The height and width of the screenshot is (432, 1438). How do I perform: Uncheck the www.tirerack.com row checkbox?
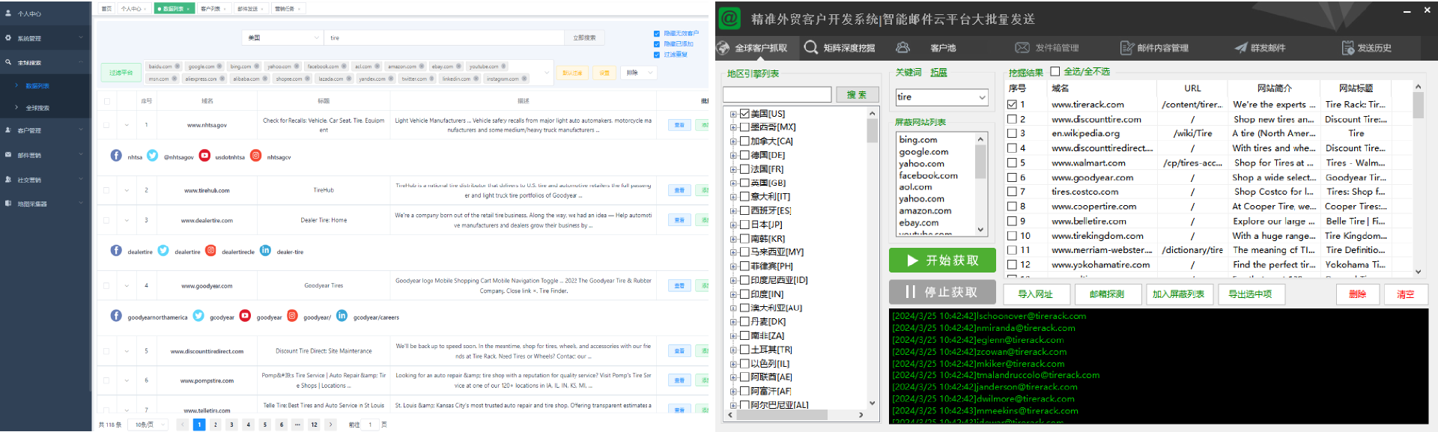pyautogui.click(x=1012, y=105)
